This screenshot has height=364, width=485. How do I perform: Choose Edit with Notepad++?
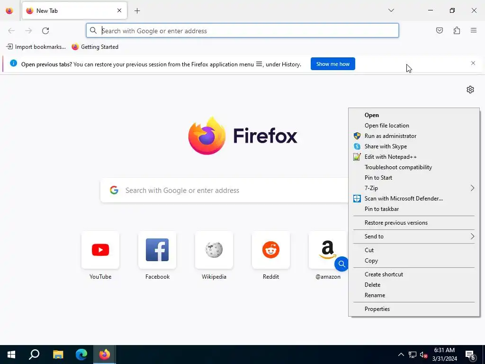414,157
